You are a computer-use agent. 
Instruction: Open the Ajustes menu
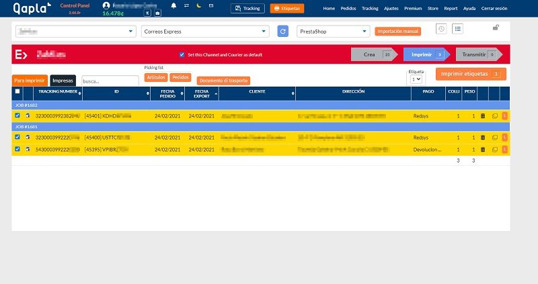coord(391,8)
